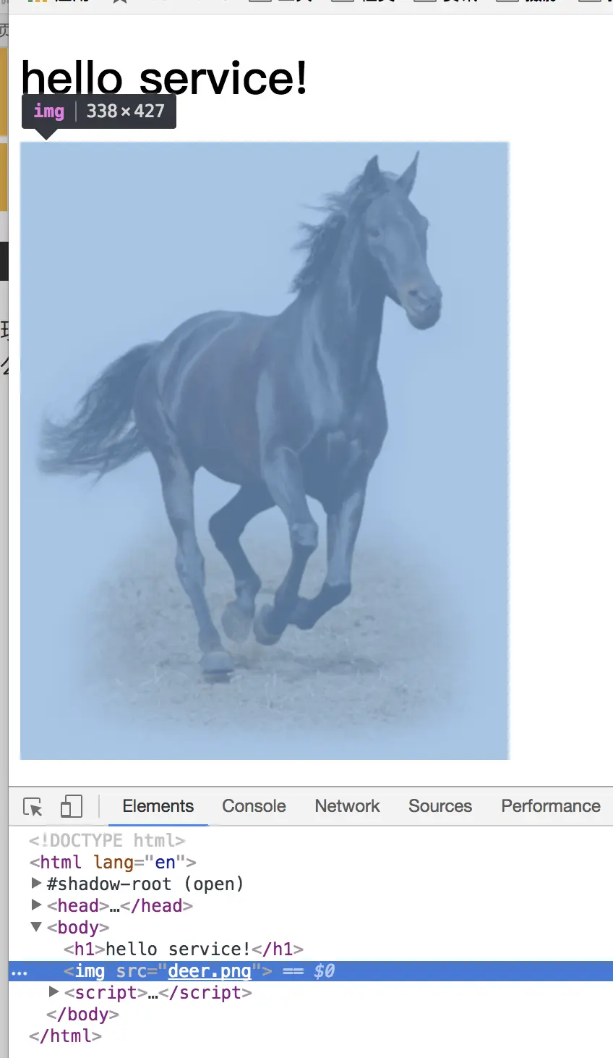Select the h1 hello service! node
The height and width of the screenshot is (1058, 613).
184,949
